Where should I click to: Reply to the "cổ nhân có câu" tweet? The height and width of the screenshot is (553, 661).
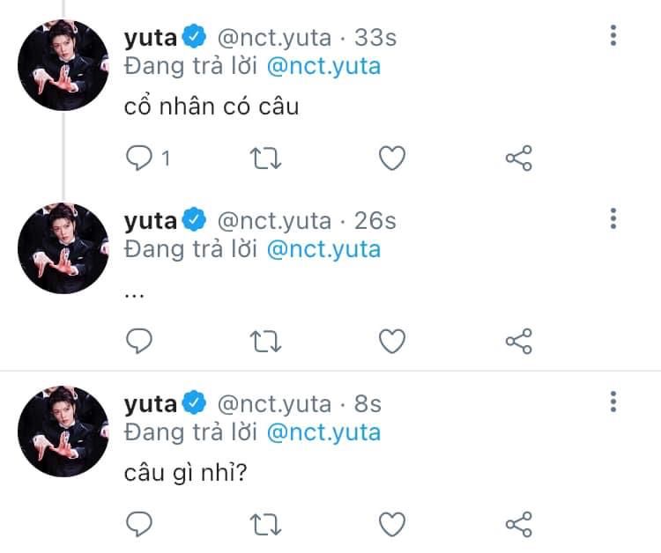pos(140,159)
